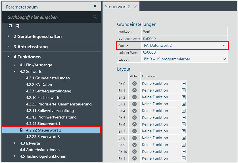The height and width of the screenshot is (163, 238).
Task: Toggle the Bit 5 Aktiv indicator
Action: [x=135, y=118]
